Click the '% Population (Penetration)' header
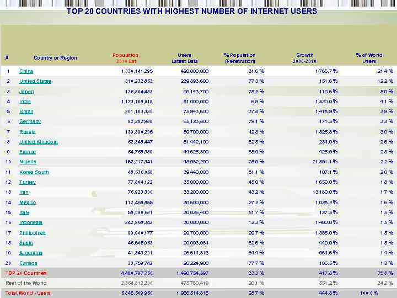This screenshot has height=298, width=397. point(240,58)
